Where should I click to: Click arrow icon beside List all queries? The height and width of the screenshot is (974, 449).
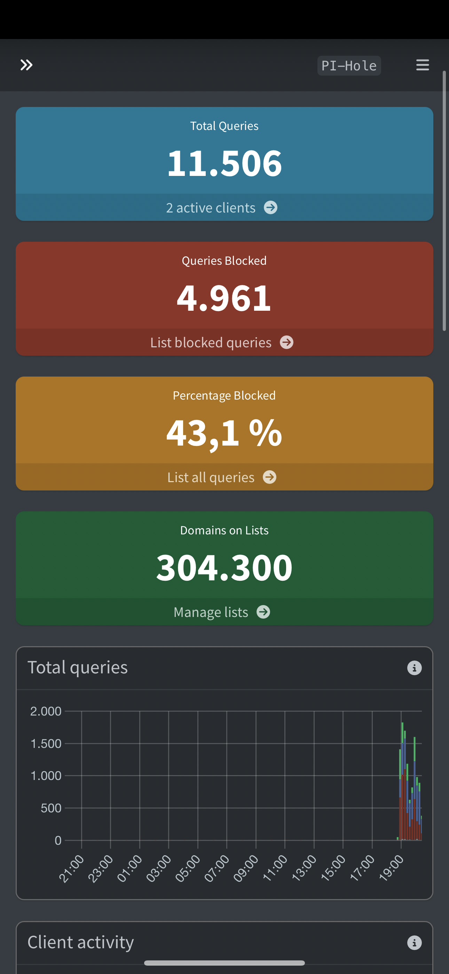[x=269, y=477]
